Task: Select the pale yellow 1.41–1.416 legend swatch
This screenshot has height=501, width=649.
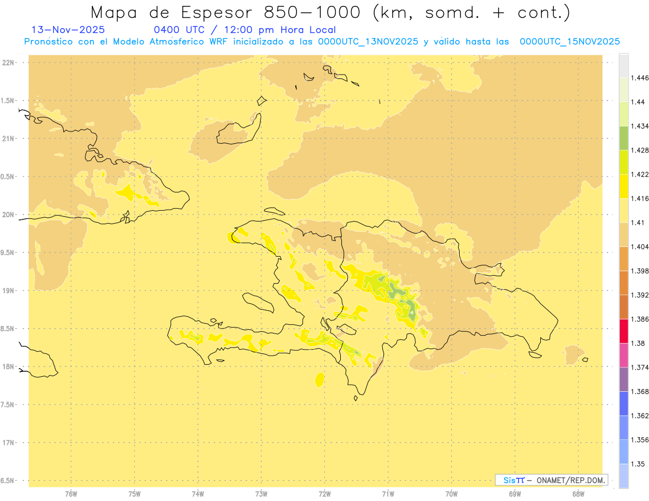Action: (624, 210)
